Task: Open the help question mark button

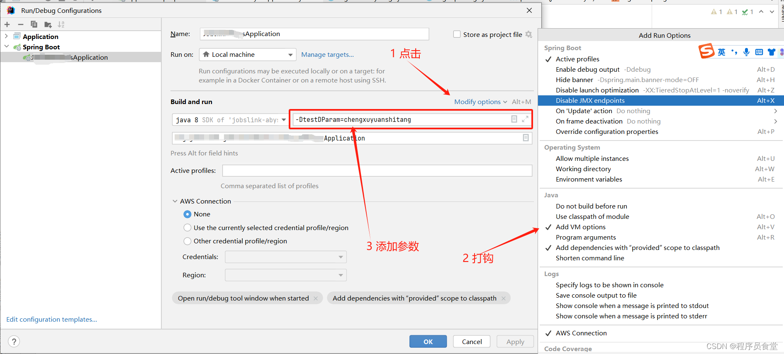Action: point(14,341)
